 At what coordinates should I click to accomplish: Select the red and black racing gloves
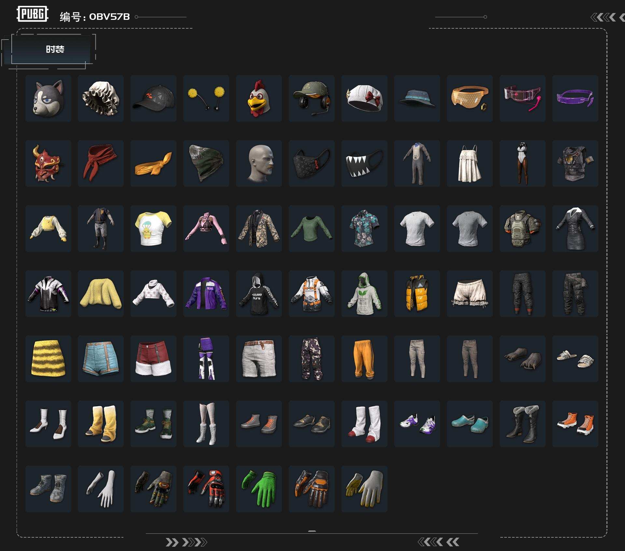tap(206, 489)
